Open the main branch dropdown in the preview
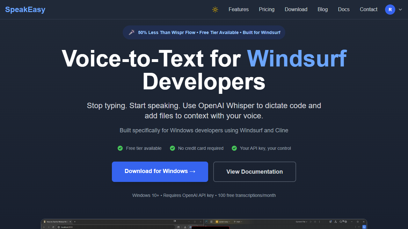This screenshot has width=408, height=229. coord(238,222)
